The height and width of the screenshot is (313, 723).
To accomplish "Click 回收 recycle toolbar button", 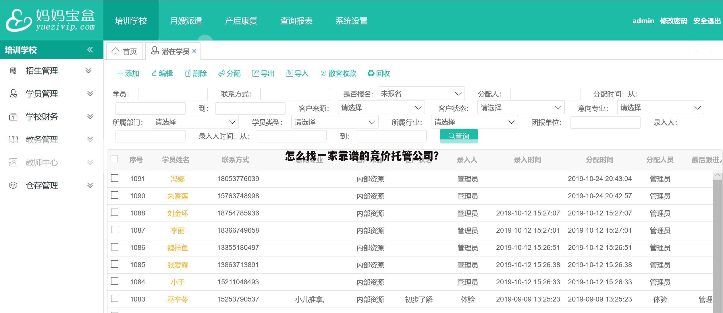I will (x=379, y=73).
